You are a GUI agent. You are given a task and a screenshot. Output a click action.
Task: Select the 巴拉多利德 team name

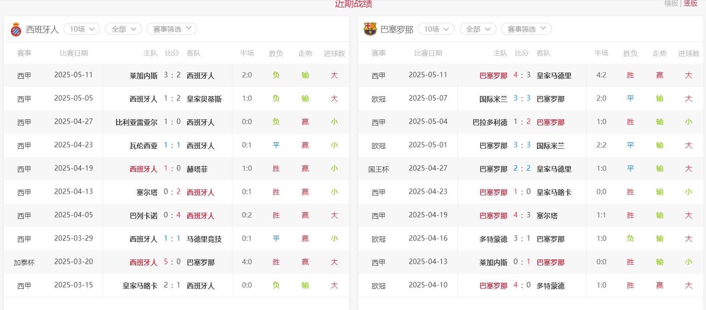pos(490,122)
